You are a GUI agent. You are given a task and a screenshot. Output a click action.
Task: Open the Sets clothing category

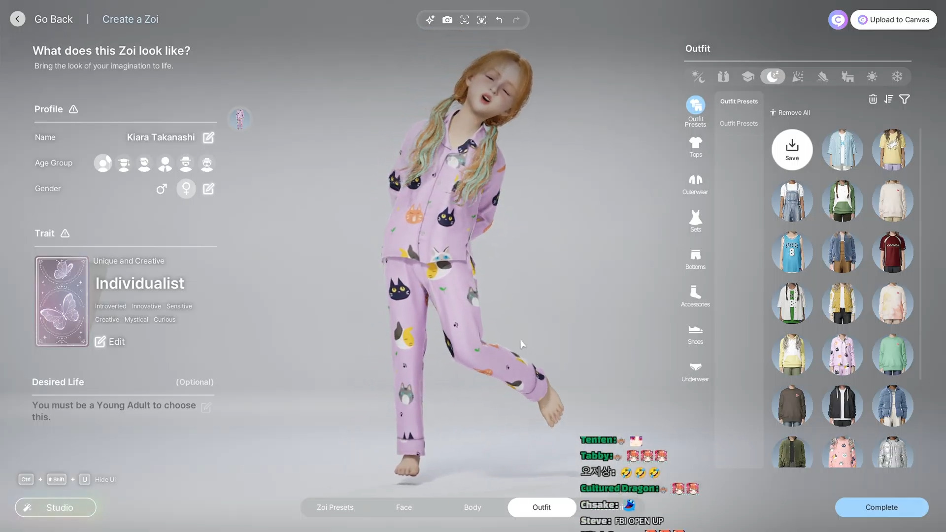[x=695, y=222]
